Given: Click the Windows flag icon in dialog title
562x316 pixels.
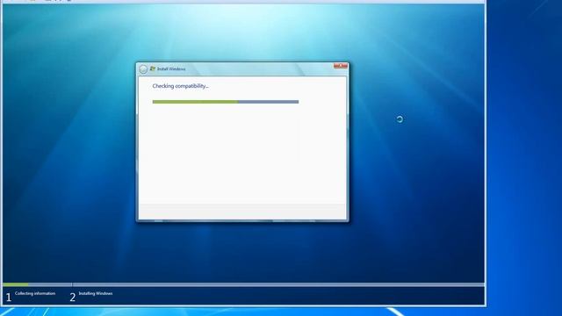Looking at the screenshot, I should coord(153,68).
